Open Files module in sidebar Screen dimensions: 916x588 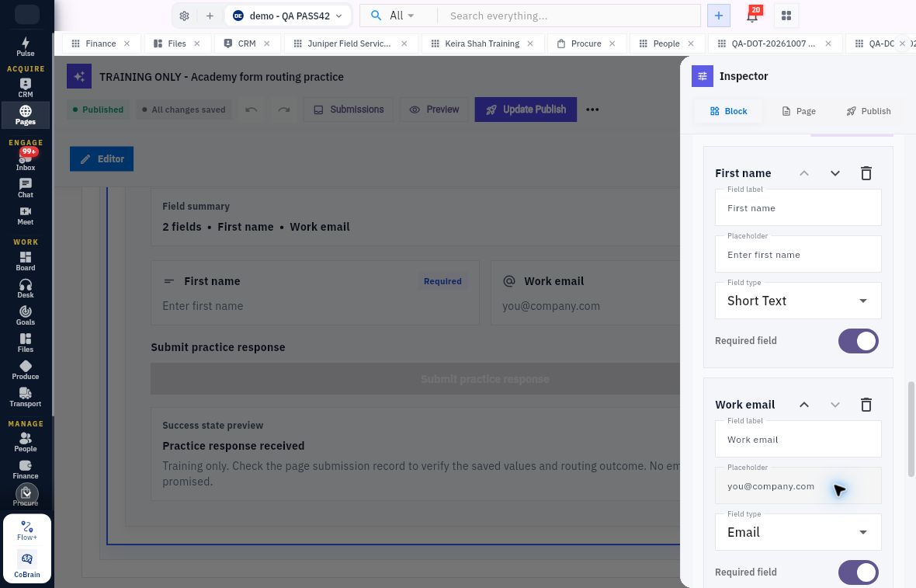coord(25,343)
